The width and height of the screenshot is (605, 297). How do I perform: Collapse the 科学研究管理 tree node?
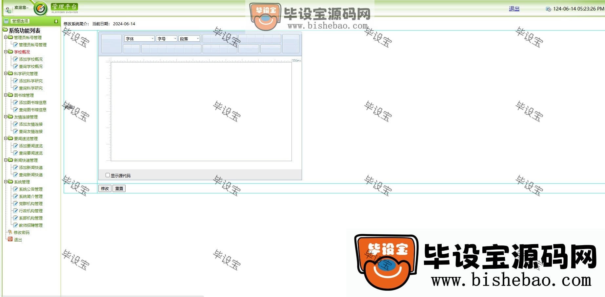pyautogui.click(x=6, y=73)
